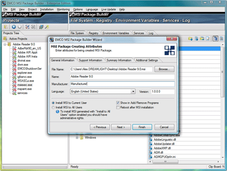Open the Monitoring menu

63,9
